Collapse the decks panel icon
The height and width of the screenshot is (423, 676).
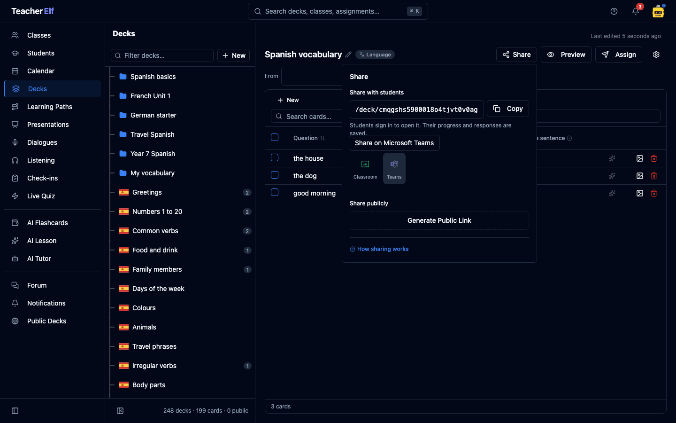pyautogui.click(x=120, y=411)
